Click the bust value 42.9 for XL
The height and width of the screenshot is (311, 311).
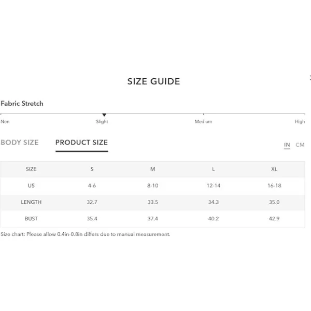tap(274, 219)
